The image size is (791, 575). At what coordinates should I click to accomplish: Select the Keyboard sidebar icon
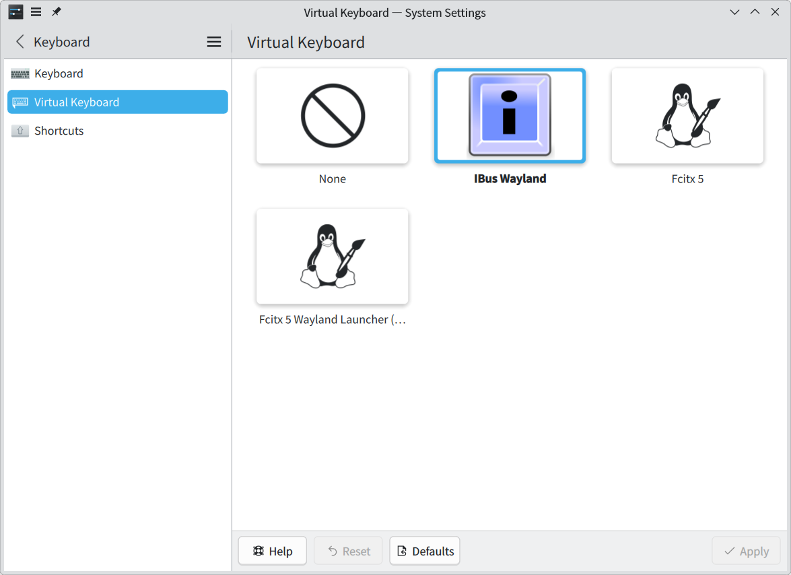tap(21, 73)
